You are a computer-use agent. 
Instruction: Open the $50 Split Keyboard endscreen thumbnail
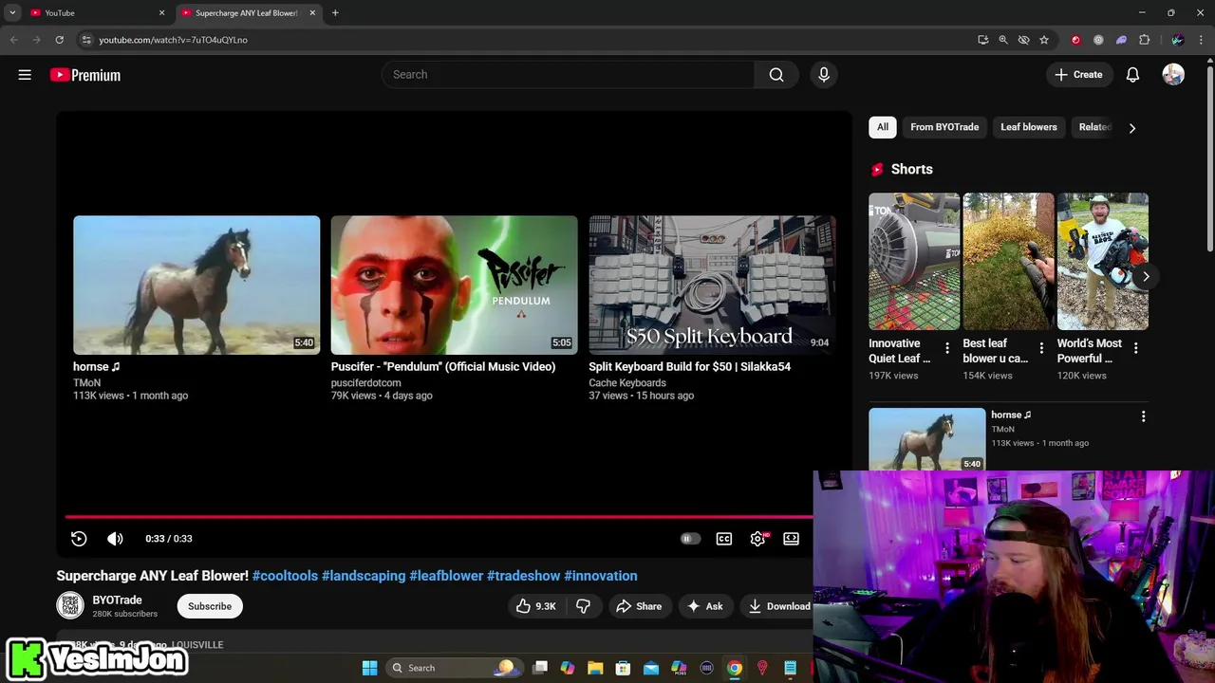coord(712,285)
